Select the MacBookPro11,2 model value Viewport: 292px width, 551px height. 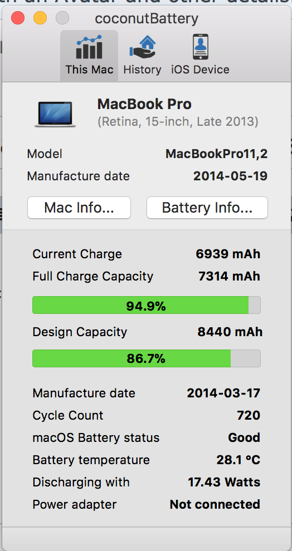coord(216,154)
